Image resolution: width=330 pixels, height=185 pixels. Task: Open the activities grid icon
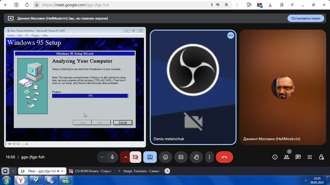point(309,157)
